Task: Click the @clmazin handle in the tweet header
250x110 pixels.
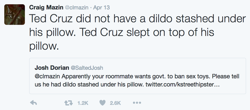Action: 77,7
